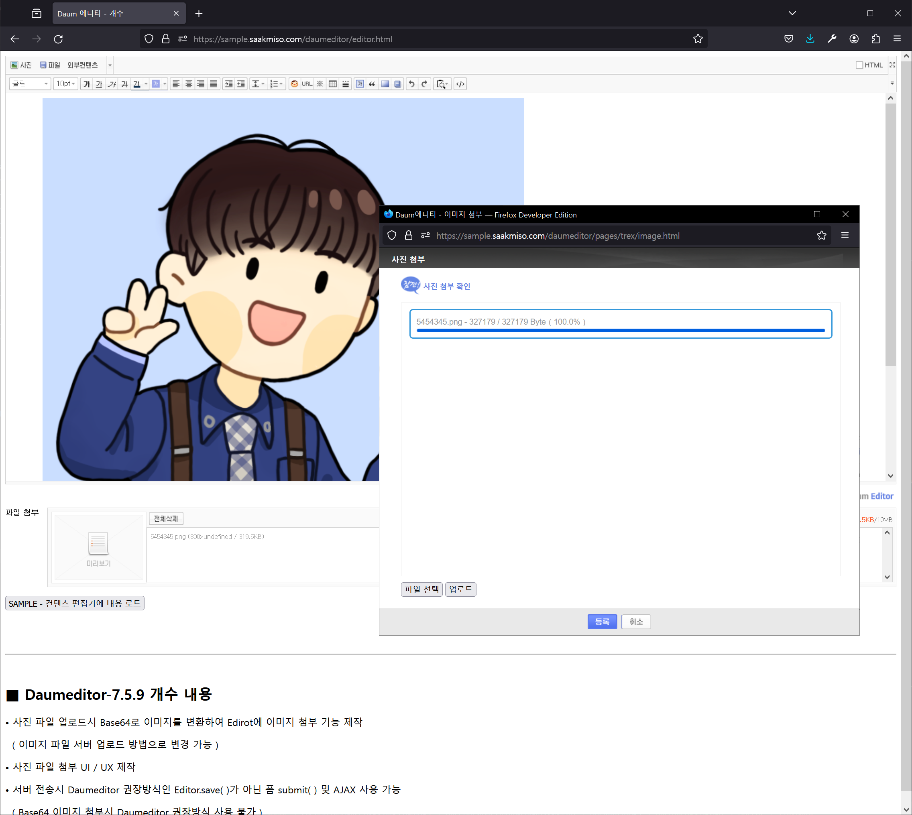Bookmark the image.html popup page
The width and height of the screenshot is (912, 815).
[822, 236]
